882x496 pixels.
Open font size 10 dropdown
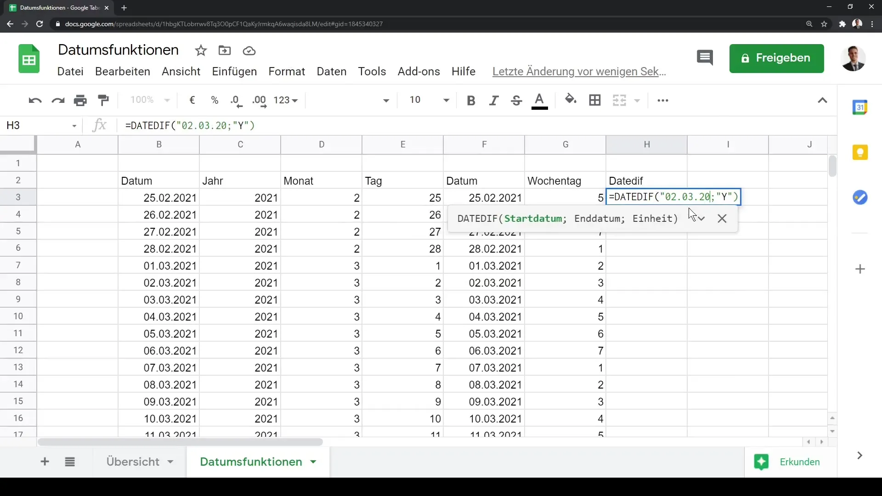click(x=429, y=100)
